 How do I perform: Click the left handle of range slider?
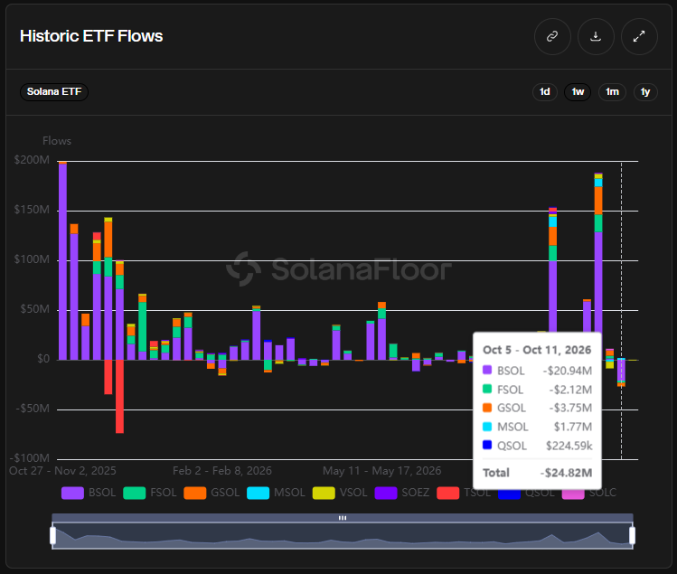(52, 535)
